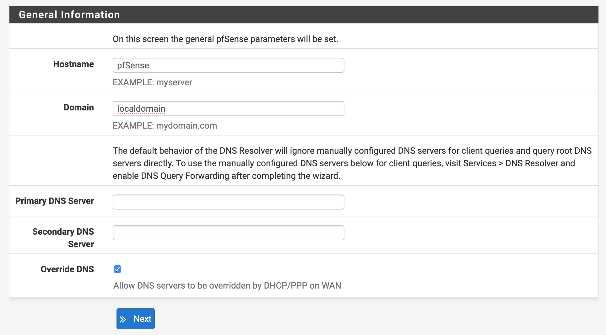Viewport: 606px width, 335px height.
Task: Click the double-chevron icon on Next button
Action: click(x=123, y=319)
